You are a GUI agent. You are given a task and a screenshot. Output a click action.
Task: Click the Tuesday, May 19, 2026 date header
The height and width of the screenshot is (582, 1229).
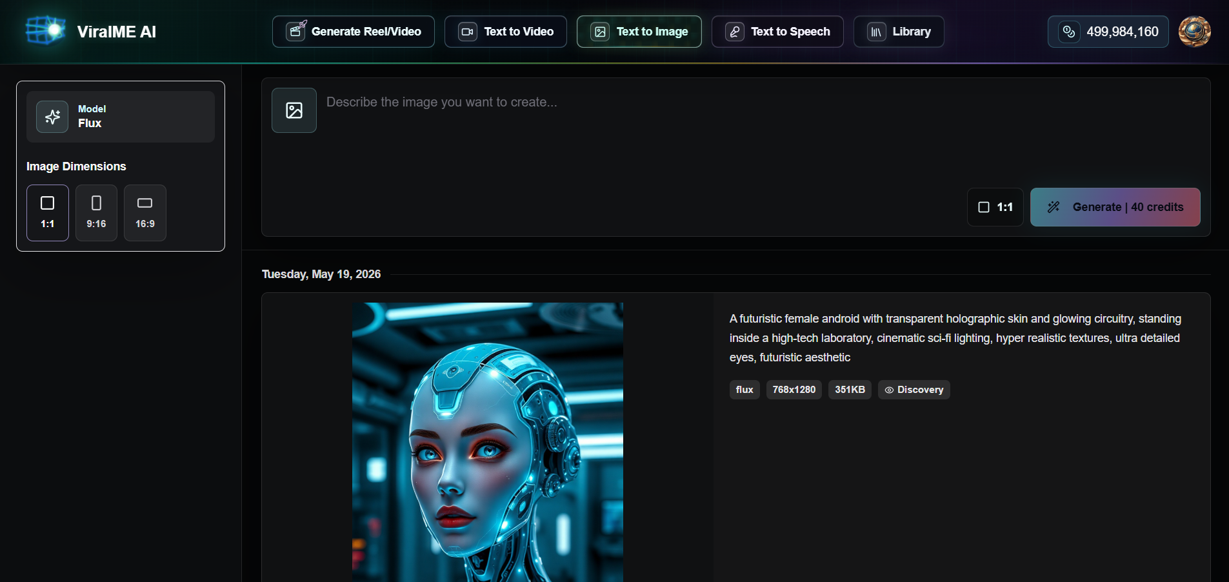[321, 274]
